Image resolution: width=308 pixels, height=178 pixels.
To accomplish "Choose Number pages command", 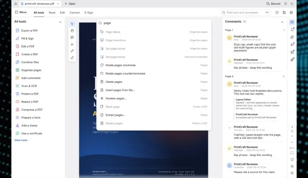I will click(154, 99).
